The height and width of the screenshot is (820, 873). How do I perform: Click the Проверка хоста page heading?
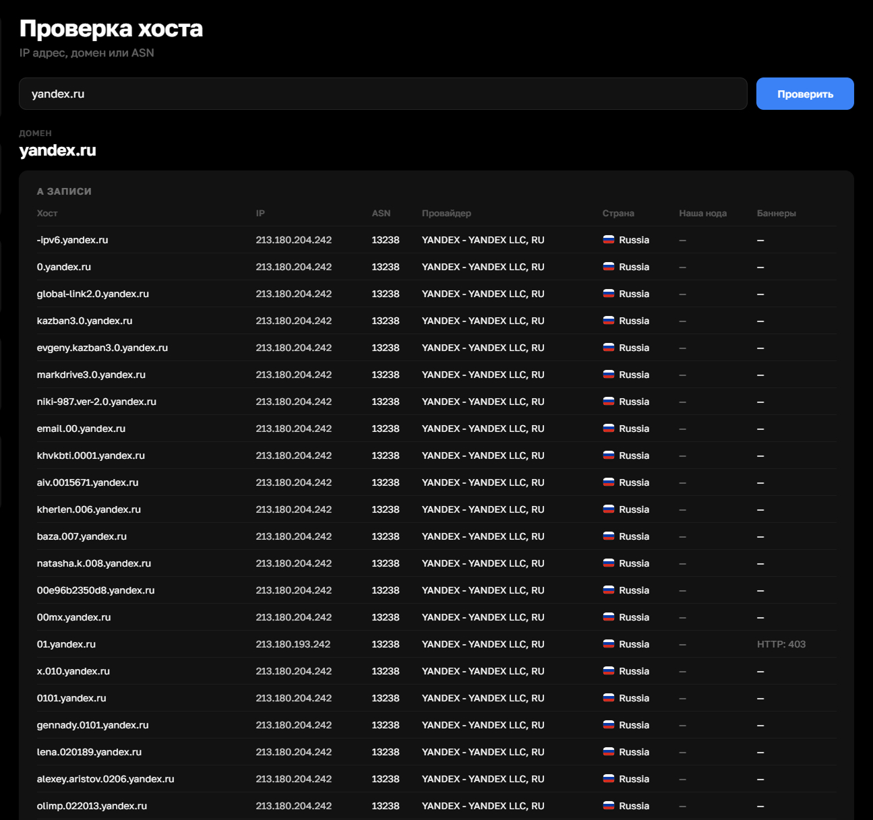tap(111, 28)
